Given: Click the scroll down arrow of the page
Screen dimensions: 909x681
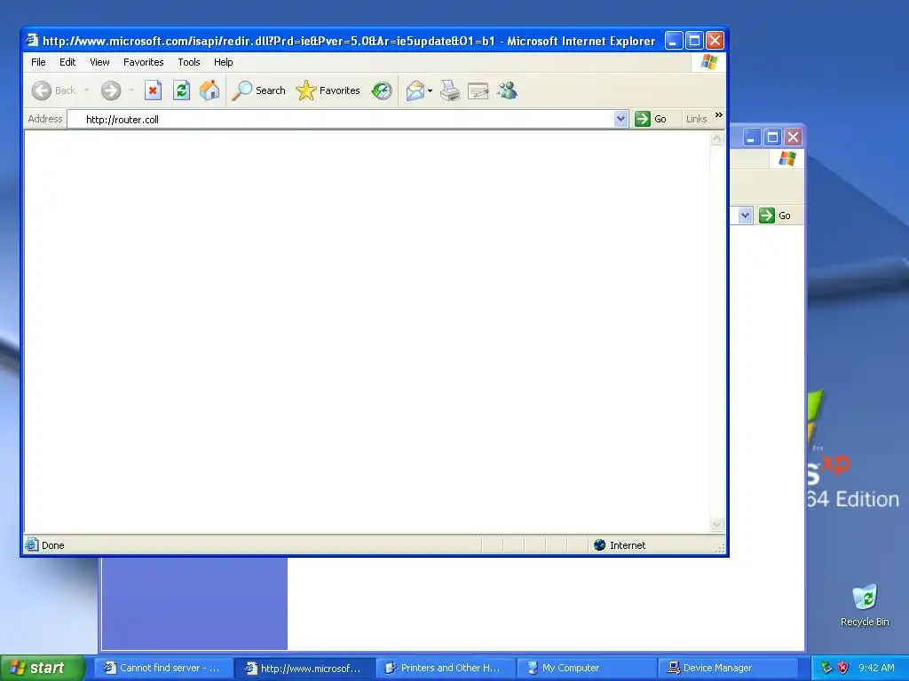Looking at the screenshot, I should 717,524.
